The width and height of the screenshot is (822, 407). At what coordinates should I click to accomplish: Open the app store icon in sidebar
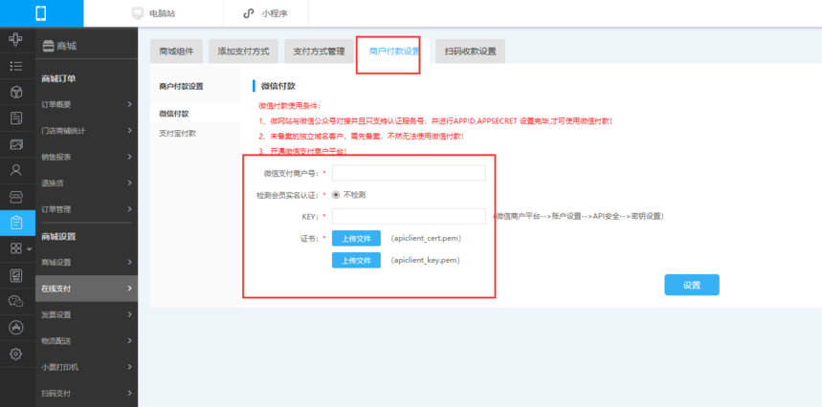coord(16,328)
